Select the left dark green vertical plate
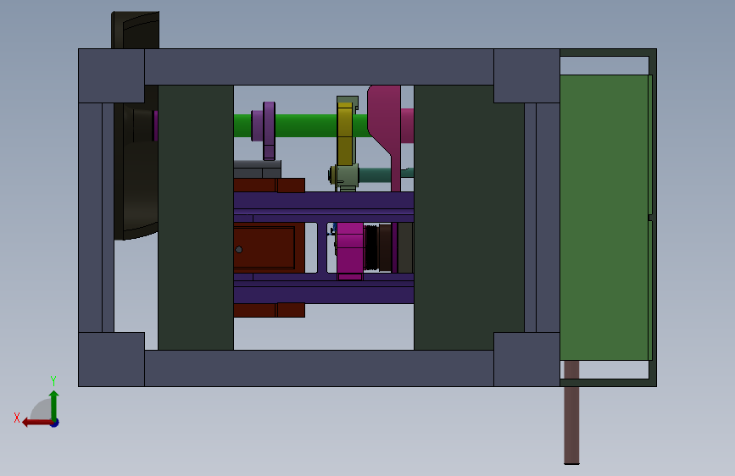 196,218
